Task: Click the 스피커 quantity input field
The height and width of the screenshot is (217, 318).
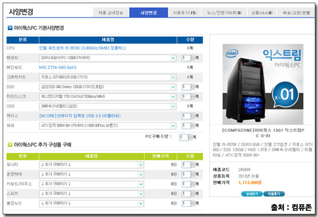Action: pos(186,194)
